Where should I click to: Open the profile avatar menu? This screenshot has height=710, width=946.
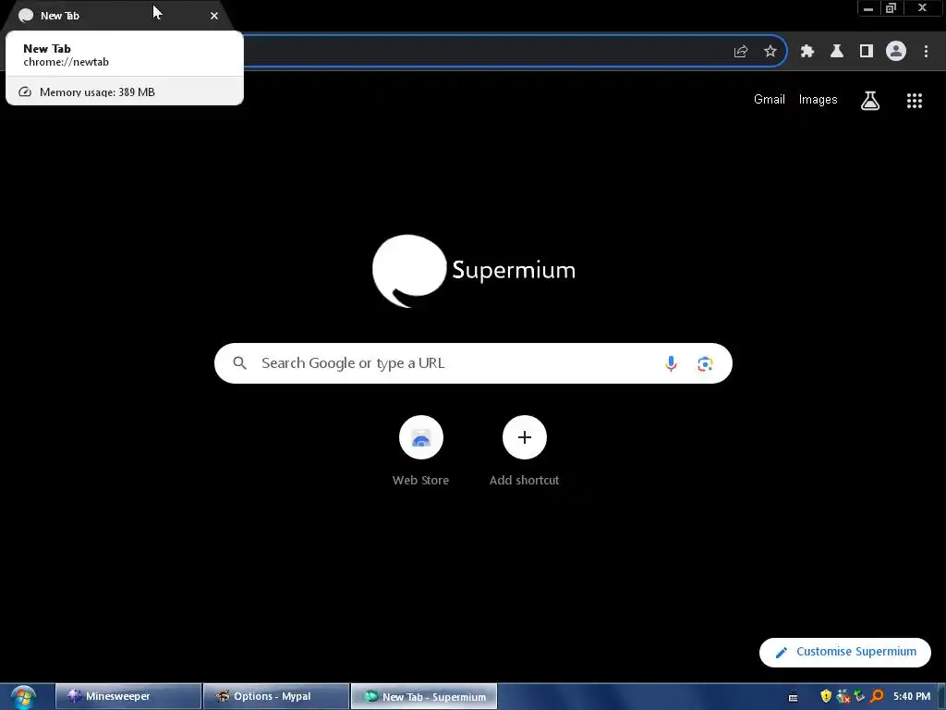896,52
